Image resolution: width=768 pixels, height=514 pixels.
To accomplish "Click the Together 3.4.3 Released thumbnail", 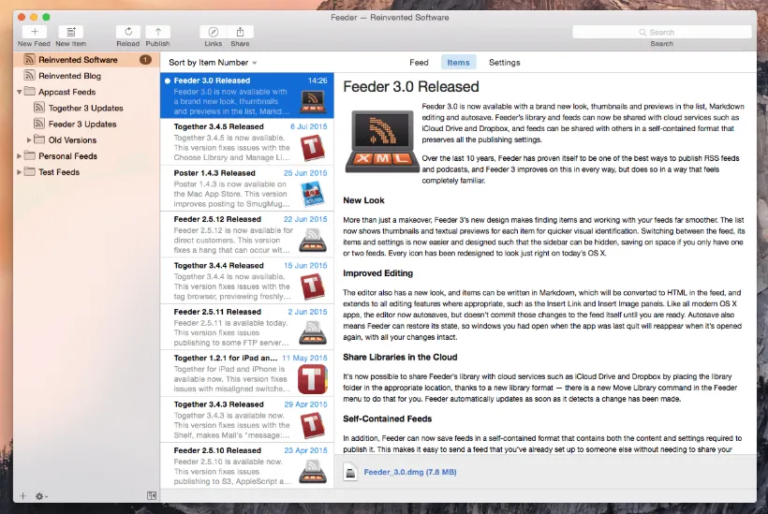I will [313, 425].
